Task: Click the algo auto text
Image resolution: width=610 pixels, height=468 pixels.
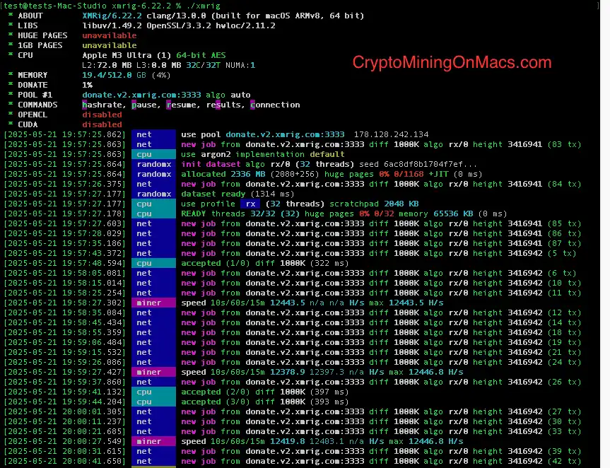Action: coord(228,95)
